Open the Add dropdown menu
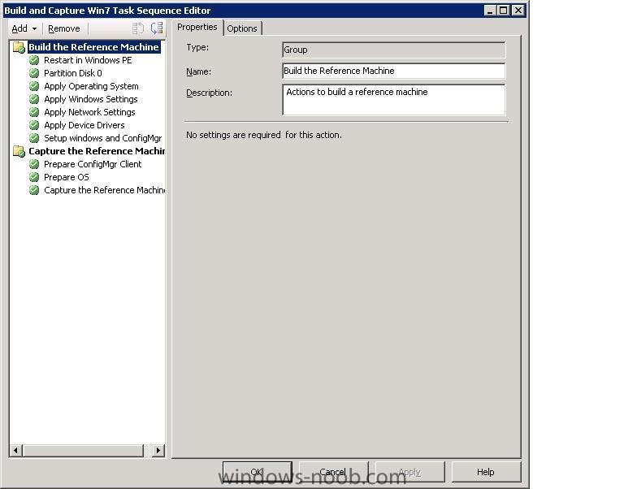The width and height of the screenshot is (624, 489). click(24, 28)
